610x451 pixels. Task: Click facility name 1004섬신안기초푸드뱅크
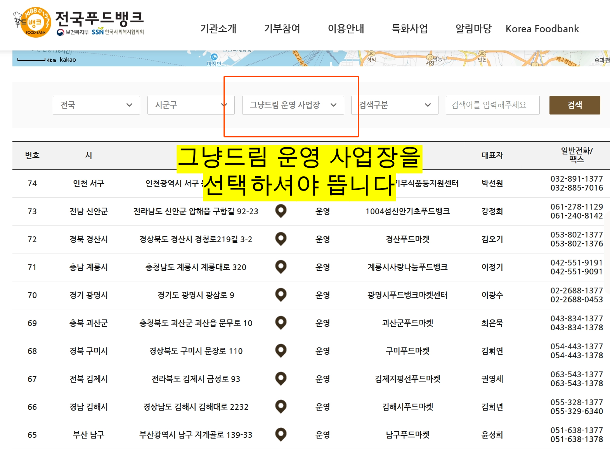click(x=407, y=211)
